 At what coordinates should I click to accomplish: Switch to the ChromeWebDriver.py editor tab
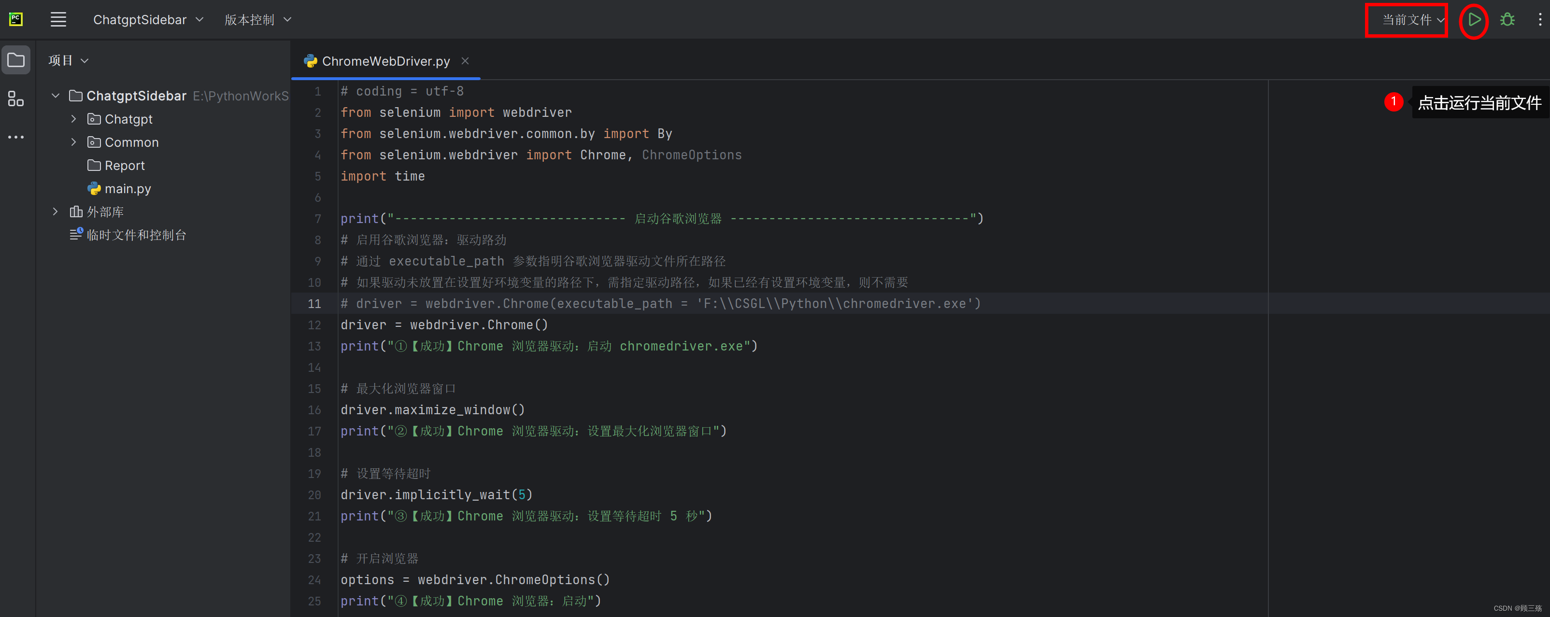386,61
